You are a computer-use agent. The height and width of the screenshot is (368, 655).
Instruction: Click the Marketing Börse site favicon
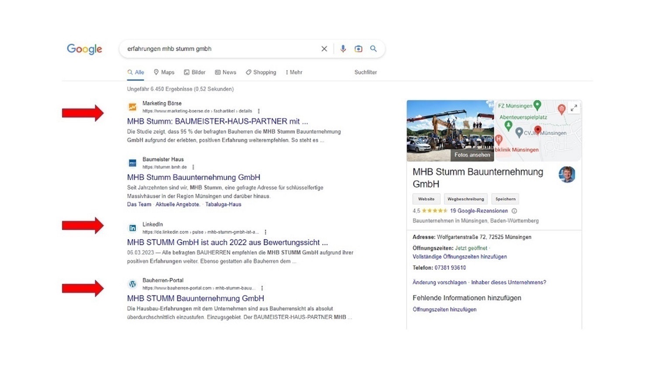[132, 107]
